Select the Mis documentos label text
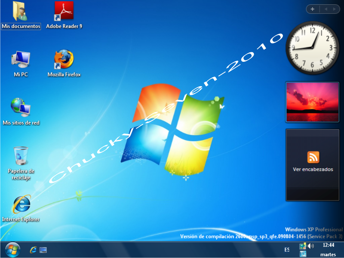Image resolution: width=344 pixels, height=258 pixels. (21, 26)
